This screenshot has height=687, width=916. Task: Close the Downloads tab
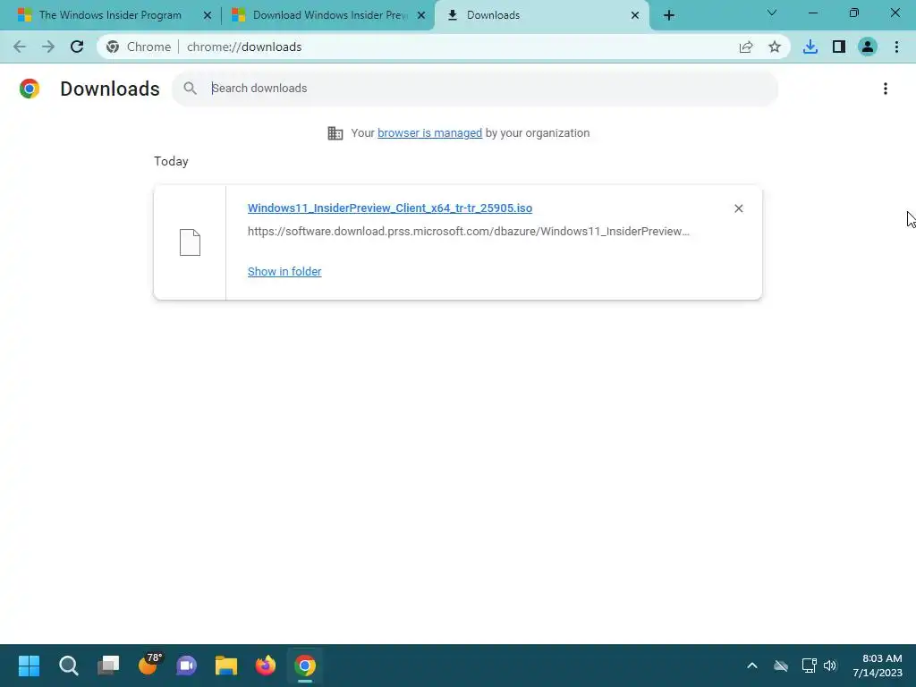[x=635, y=15]
